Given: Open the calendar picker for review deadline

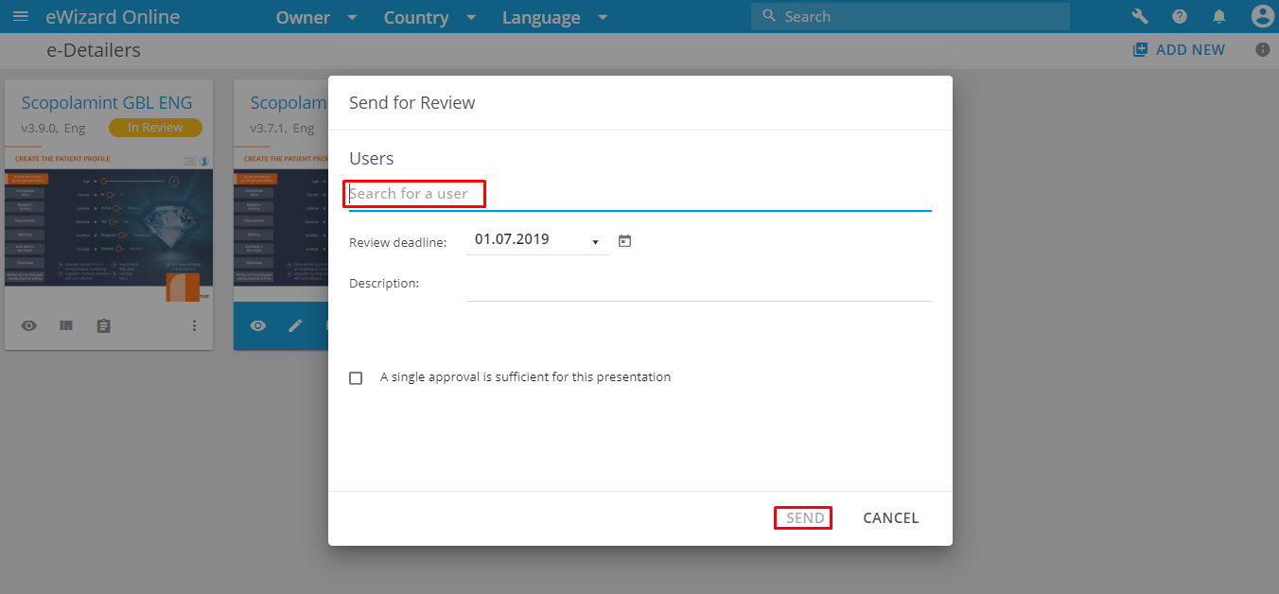Looking at the screenshot, I should 624,241.
